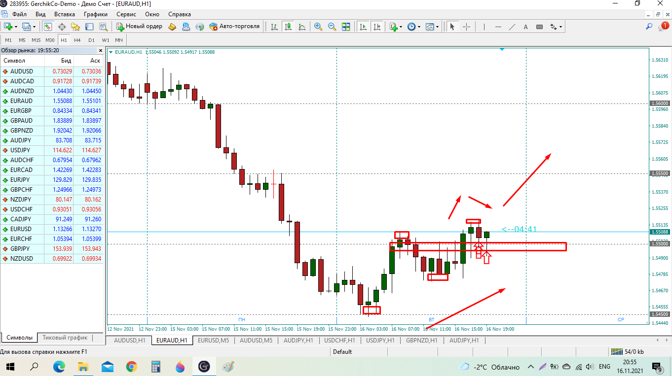Viewport: 672px width, 376px height.
Task: Open the Data Window crosshair icon
Action: (x=62, y=26)
